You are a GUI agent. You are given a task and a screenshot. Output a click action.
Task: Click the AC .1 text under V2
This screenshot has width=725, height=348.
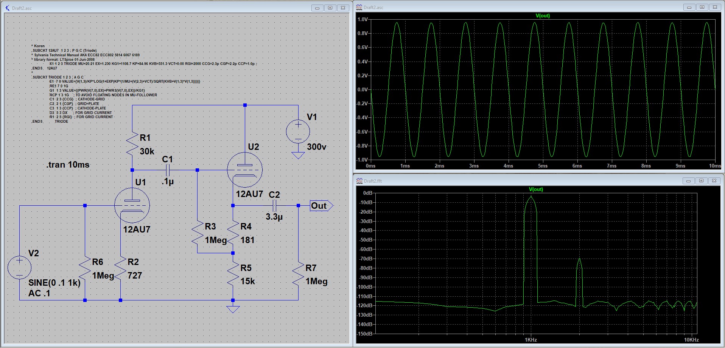[x=39, y=293]
